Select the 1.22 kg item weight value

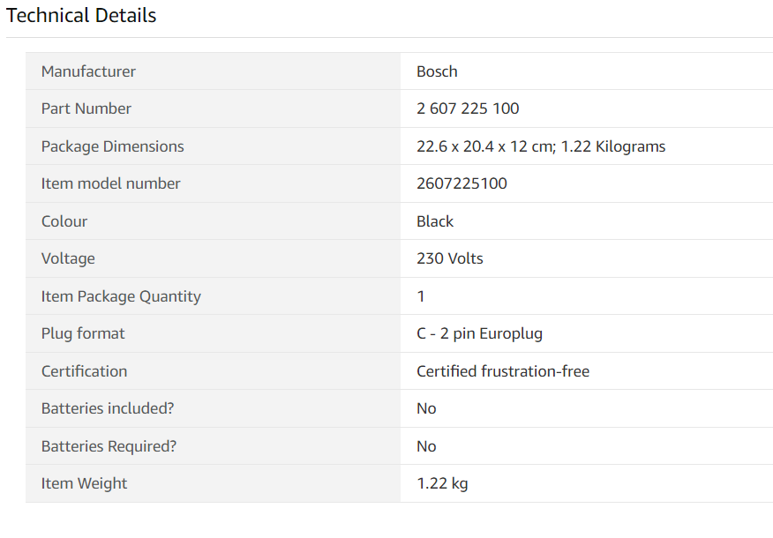(442, 483)
